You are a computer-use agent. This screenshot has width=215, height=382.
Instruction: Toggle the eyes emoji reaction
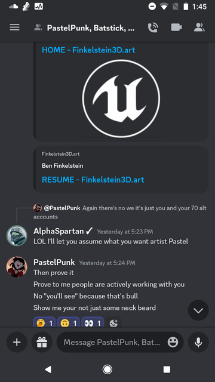coord(93,323)
